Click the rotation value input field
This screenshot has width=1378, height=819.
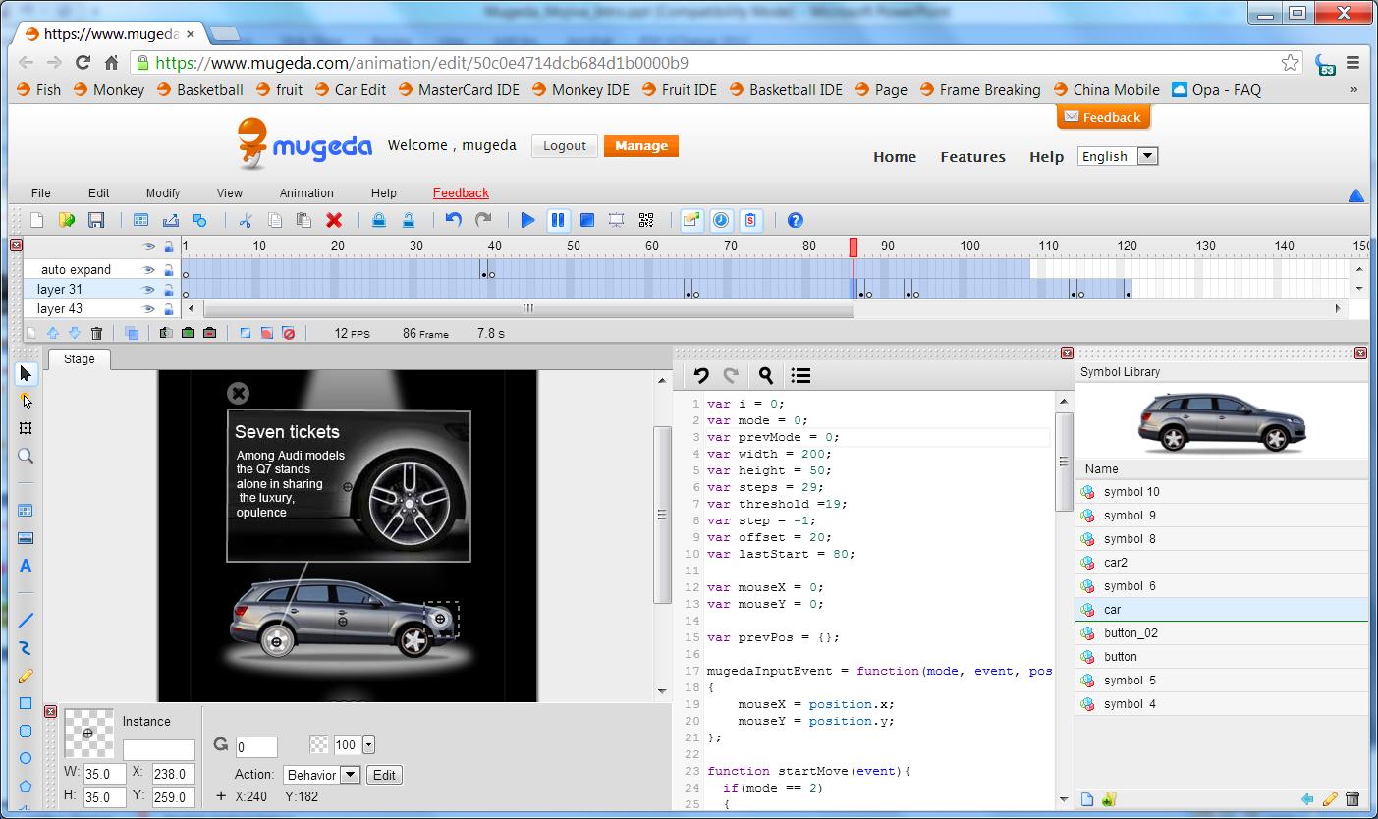click(x=257, y=747)
